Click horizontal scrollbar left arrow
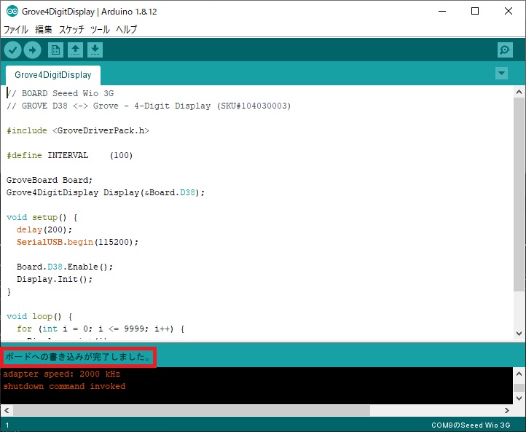Viewport: 526px width, 432px height. click(x=7, y=410)
